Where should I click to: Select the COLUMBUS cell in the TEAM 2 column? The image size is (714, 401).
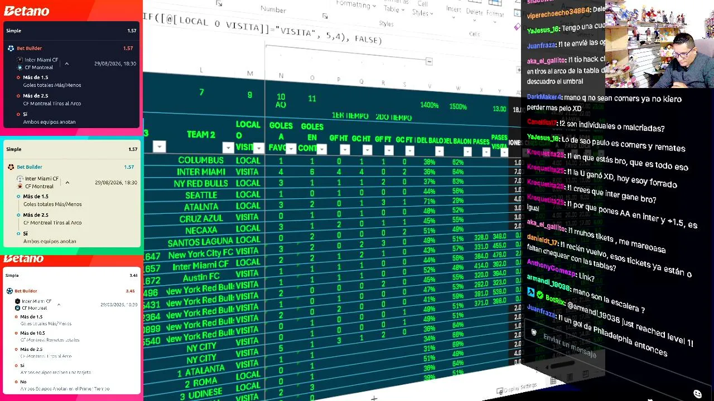point(201,160)
